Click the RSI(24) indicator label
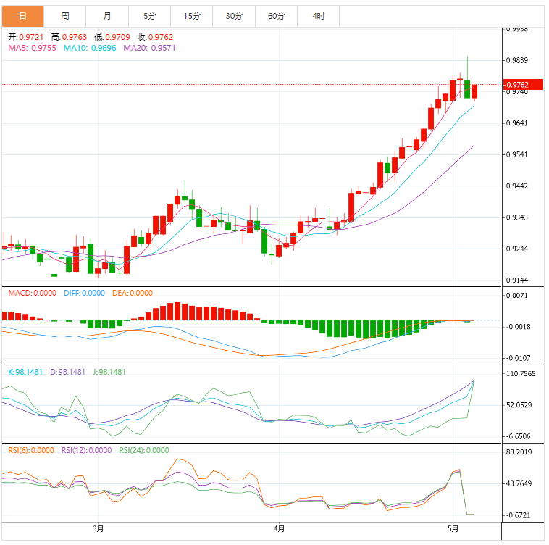The width and height of the screenshot is (549, 545). [x=144, y=450]
